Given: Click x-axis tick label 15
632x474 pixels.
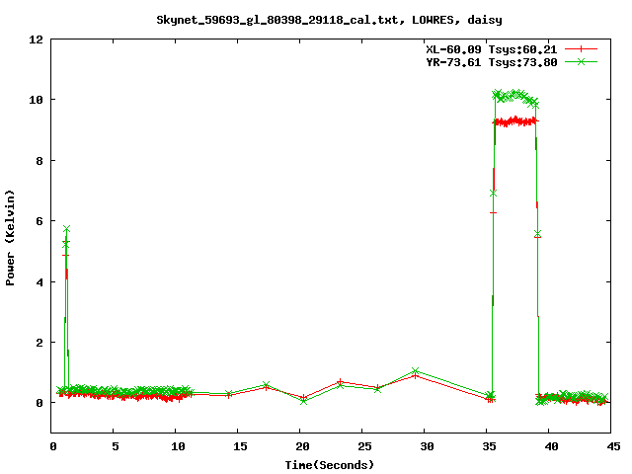Looking at the screenshot, I should click(x=239, y=446).
